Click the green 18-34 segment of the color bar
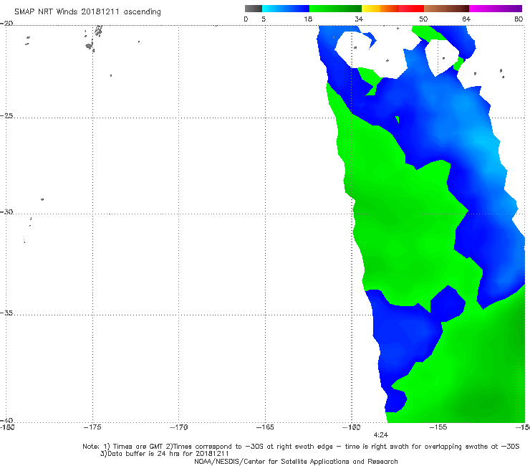 tap(336, 9)
